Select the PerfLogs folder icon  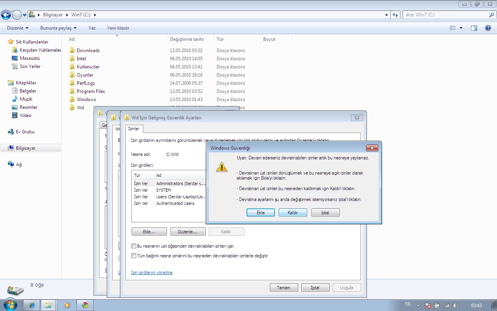(72, 83)
